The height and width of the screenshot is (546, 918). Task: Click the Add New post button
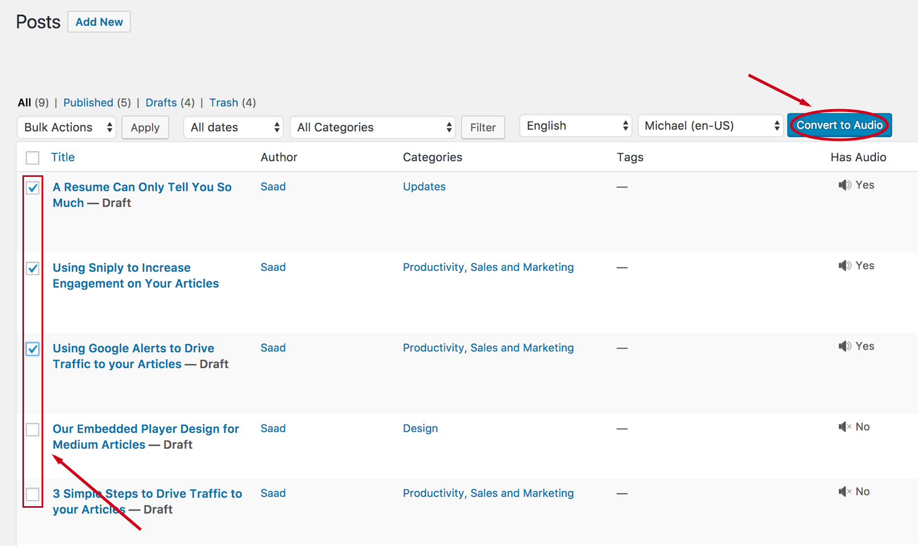point(99,22)
